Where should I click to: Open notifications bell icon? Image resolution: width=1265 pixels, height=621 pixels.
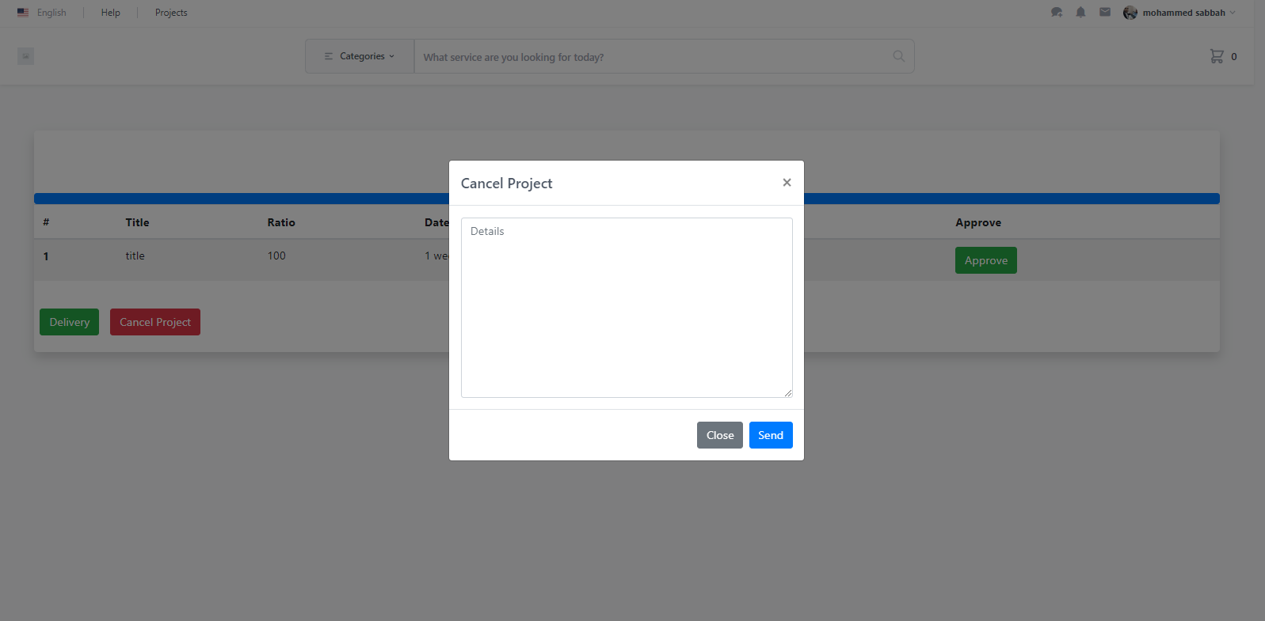tap(1080, 13)
